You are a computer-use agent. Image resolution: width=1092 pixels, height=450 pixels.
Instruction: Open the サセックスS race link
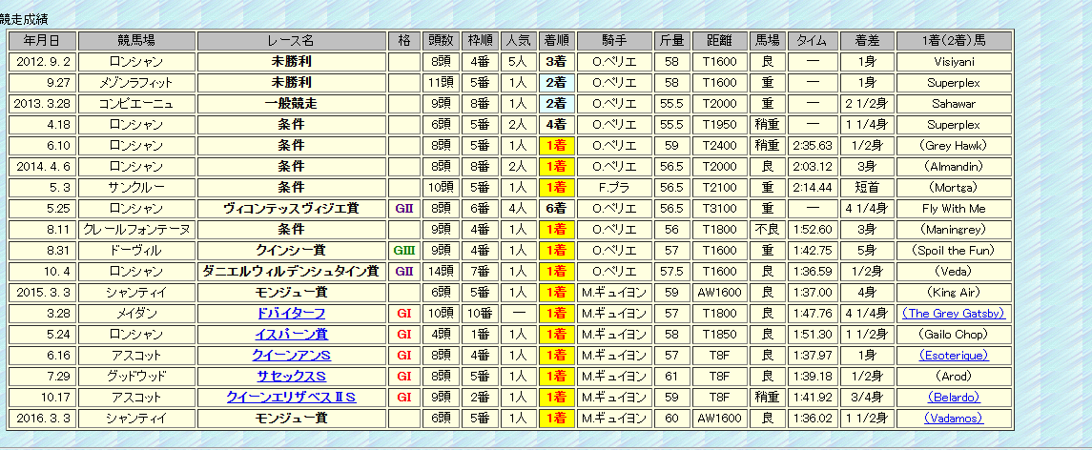point(291,377)
